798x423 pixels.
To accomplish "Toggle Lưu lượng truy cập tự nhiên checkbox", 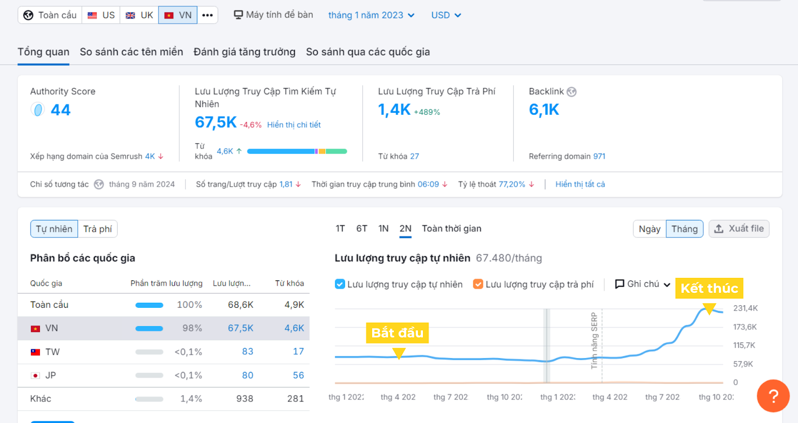I will [340, 284].
